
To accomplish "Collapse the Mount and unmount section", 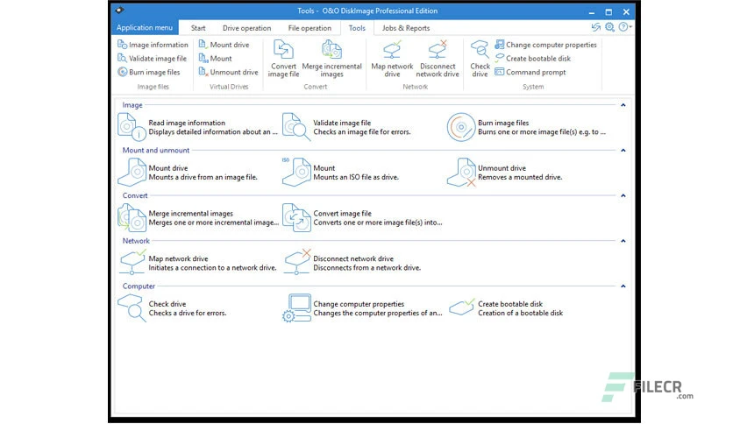I will 623,151.
